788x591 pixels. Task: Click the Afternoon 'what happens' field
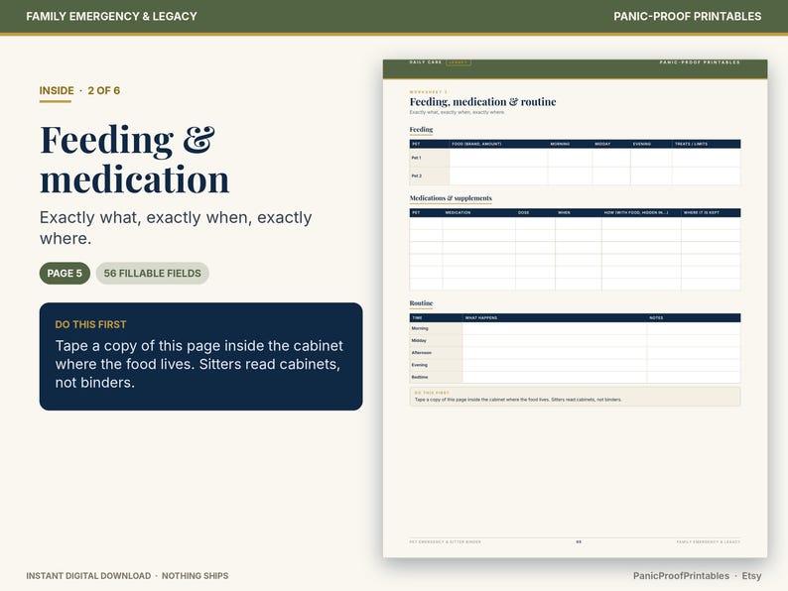555,352
